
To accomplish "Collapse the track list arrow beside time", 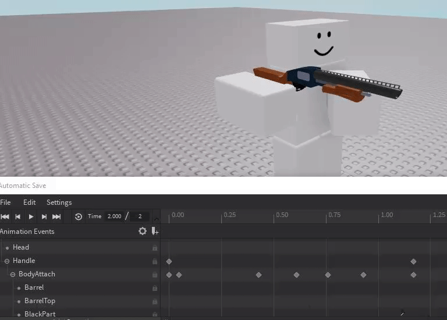I will coord(156,219).
